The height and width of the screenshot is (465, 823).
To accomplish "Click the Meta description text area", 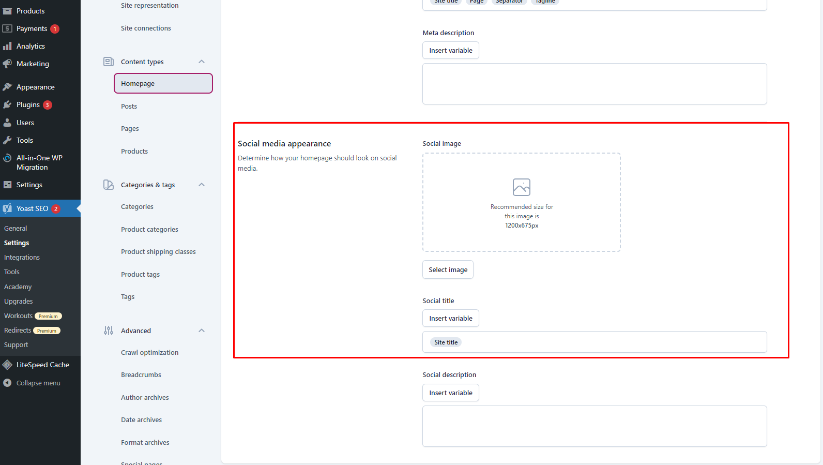I will (595, 84).
